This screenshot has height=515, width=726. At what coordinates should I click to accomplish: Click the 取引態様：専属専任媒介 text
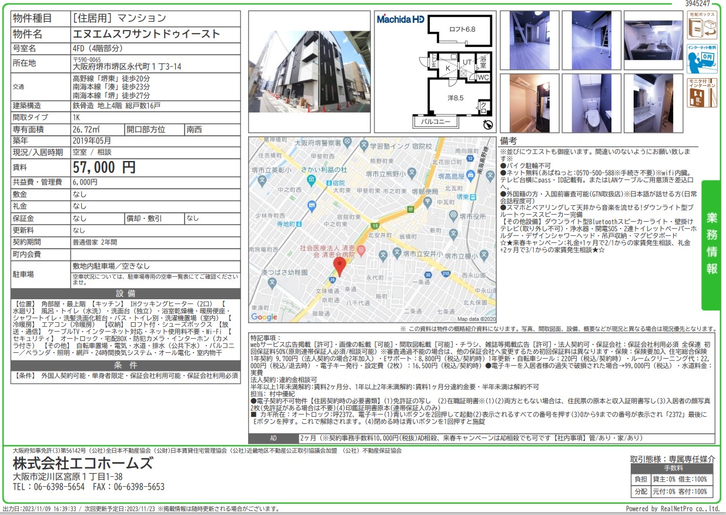point(673,459)
